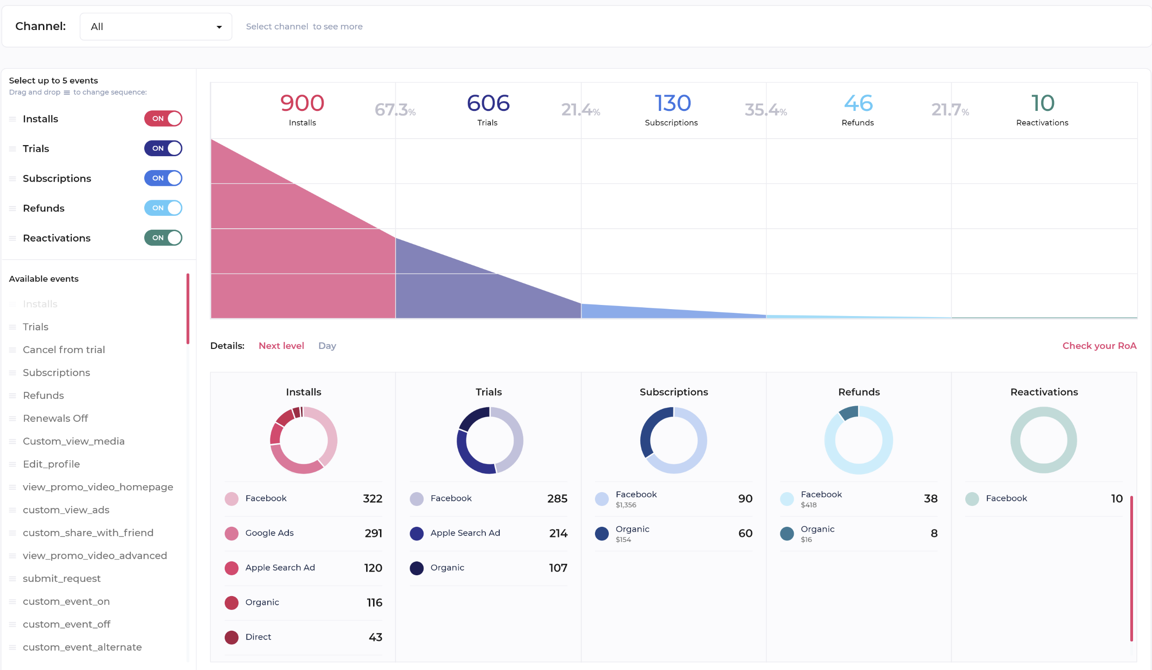1152x670 pixels.
Task: Click Google Ads color swatch in Installs
Action: (x=231, y=533)
